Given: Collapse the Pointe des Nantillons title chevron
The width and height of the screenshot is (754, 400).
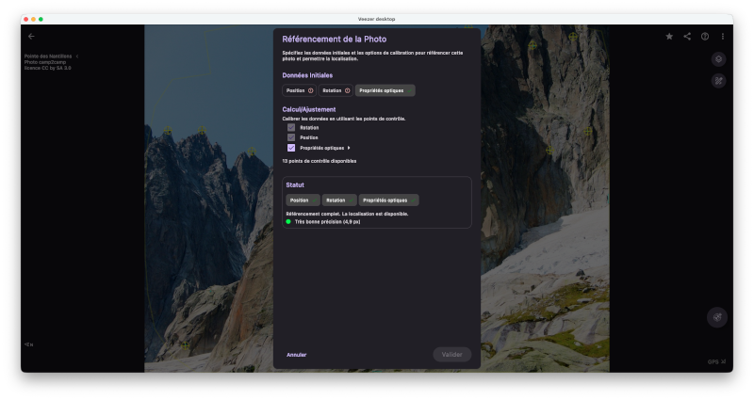Looking at the screenshot, I should coord(77,56).
